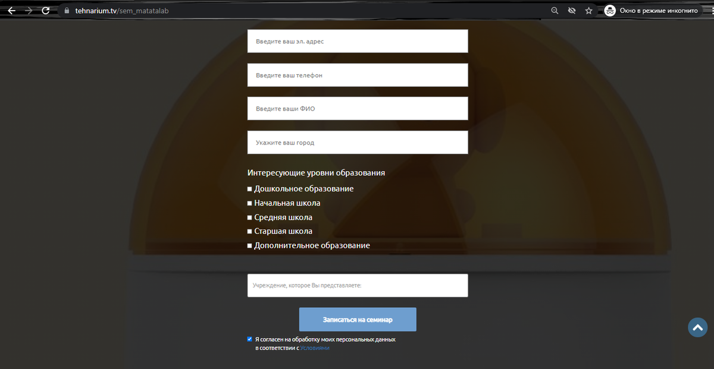Viewport: 714px width, 369px height.
Task: Focus the institution you represent field
Action: [358, 285]
